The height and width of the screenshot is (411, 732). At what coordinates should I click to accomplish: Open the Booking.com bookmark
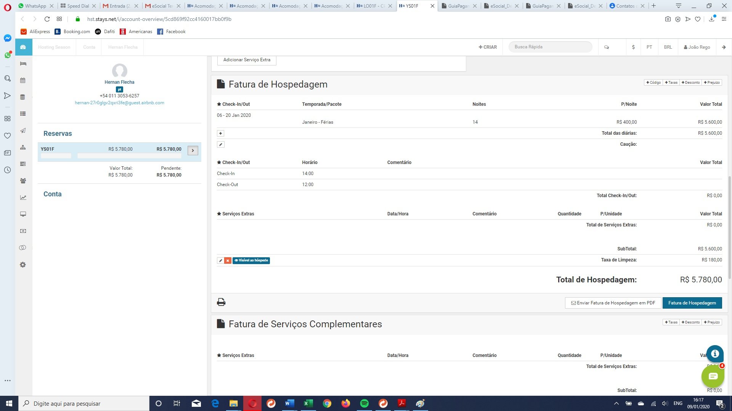[73, 32]
